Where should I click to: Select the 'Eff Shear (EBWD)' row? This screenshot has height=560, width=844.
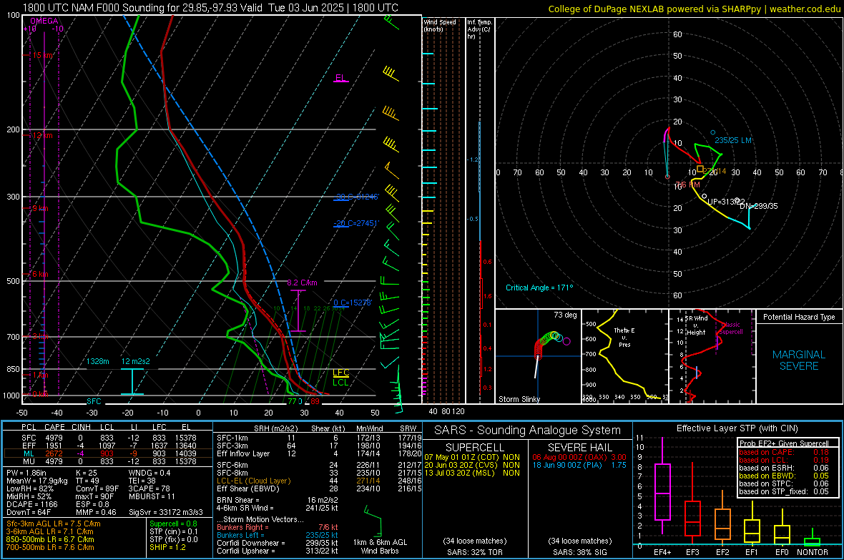point(319,489)
